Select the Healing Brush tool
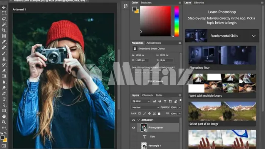This screenshot has width=265, height=149. pyautogui.click(x=4, y=48)
